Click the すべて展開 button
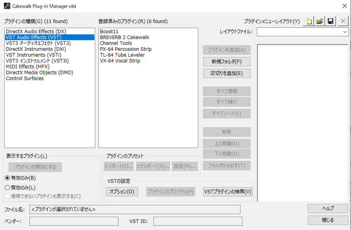Image resolution: width=351 pixels, height=230 pixels. [227, 91]
